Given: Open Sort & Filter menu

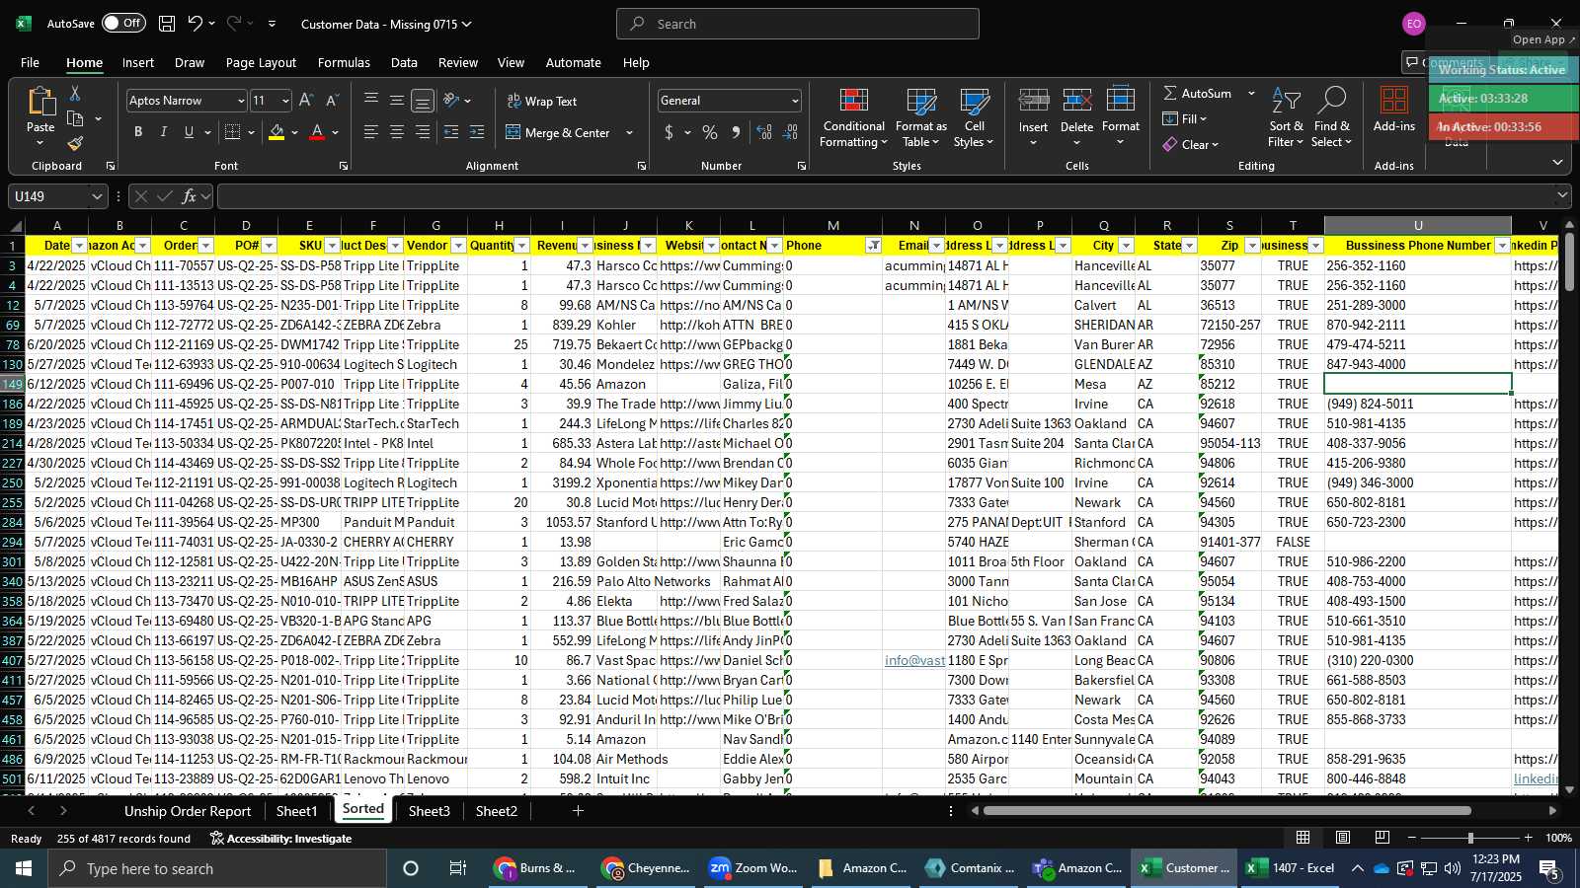Looking at the screenshot, I should tap(1286, 118).
